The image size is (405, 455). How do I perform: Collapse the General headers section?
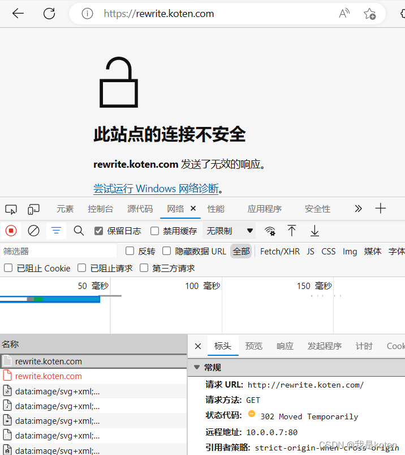click(197, 367)
